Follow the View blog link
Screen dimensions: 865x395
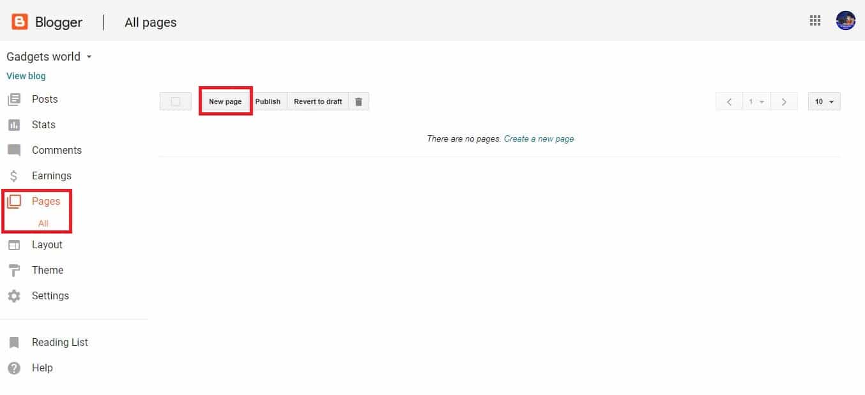point(26,76)
